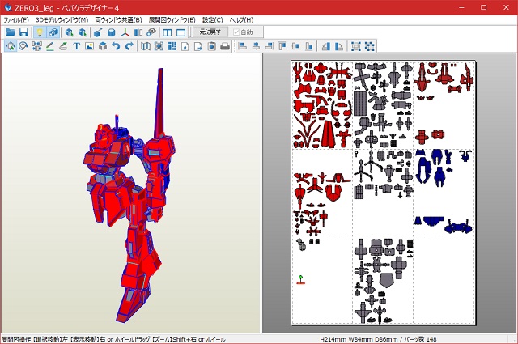Open the 展開図ウィンドウ(E) menu

click(172, 20)
